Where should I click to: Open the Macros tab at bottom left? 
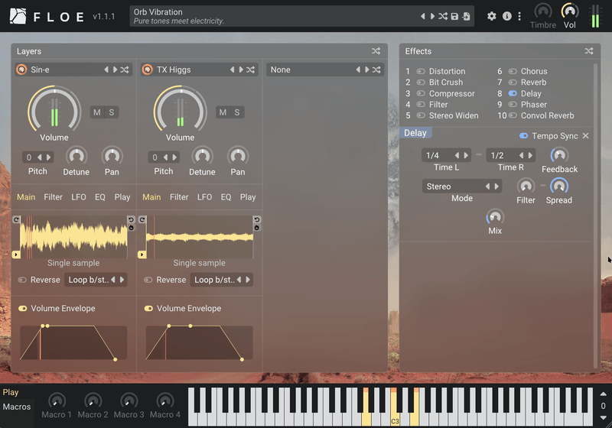16,407
